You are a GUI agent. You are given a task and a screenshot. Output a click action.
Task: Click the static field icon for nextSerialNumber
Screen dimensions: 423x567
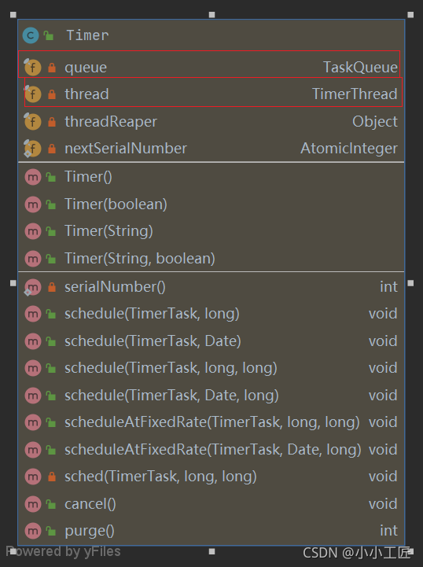(32, 149)
